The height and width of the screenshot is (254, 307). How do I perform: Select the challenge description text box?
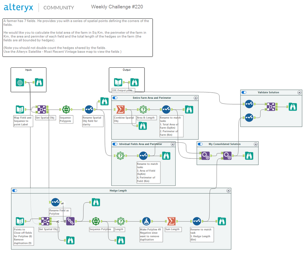(77, 38)
